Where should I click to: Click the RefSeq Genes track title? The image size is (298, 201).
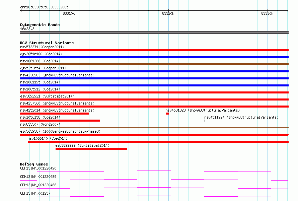[34, 164]
